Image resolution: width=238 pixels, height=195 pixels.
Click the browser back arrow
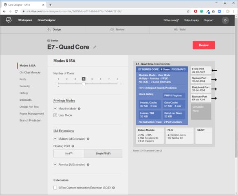click(x=4, y=11)
